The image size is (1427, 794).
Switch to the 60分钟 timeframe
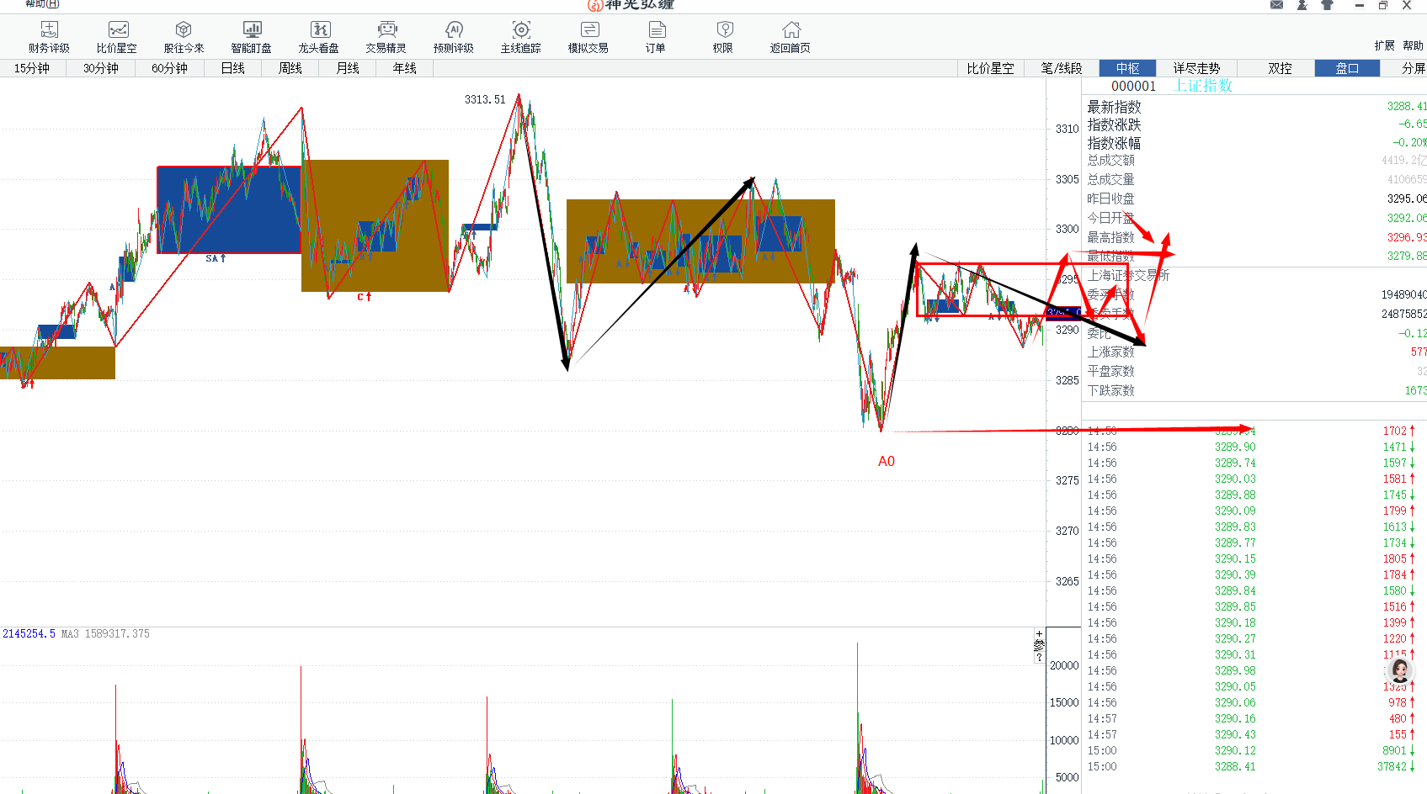(170, 68)
